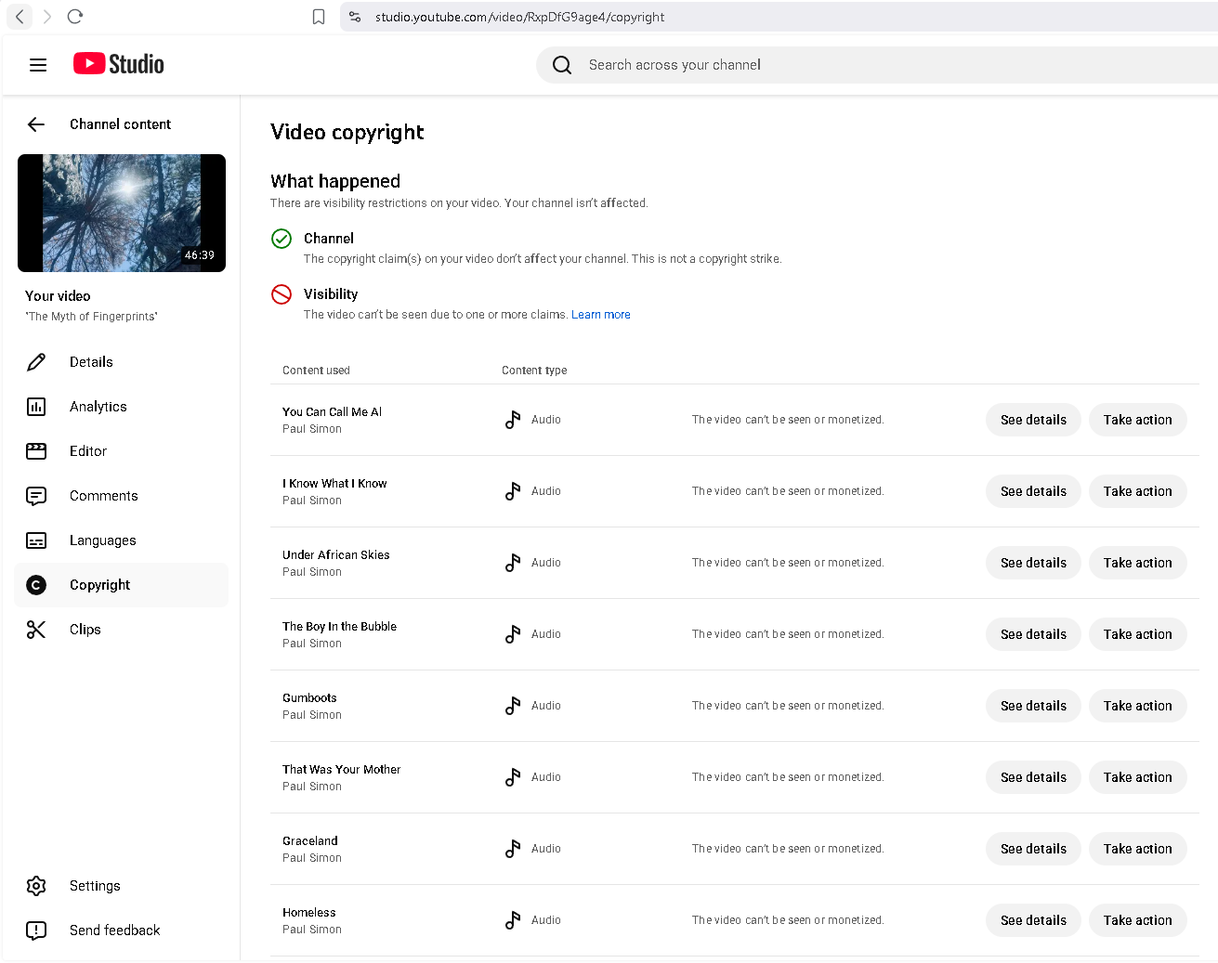This screenshot has height=963, width=1218.
Task: Select Languages in the sidebar
Action: coord(102,540)
